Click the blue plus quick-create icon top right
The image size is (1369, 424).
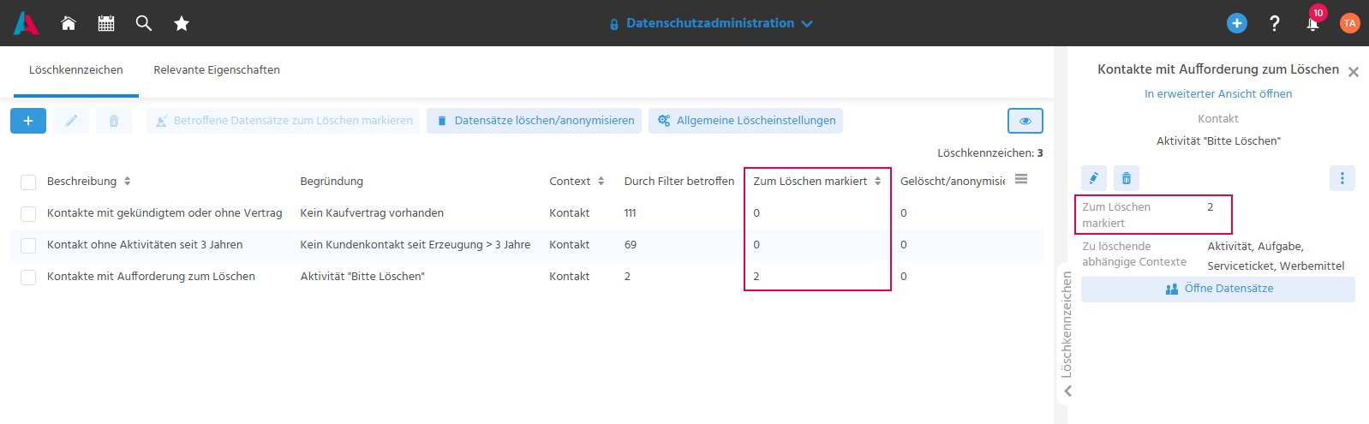1237,23
